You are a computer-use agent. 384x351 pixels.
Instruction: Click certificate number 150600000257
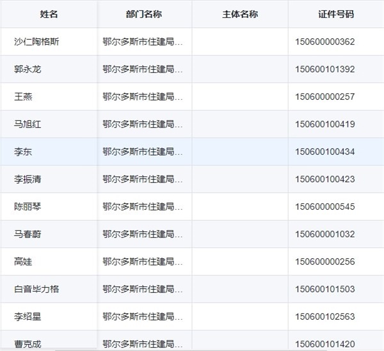(325, 97)
